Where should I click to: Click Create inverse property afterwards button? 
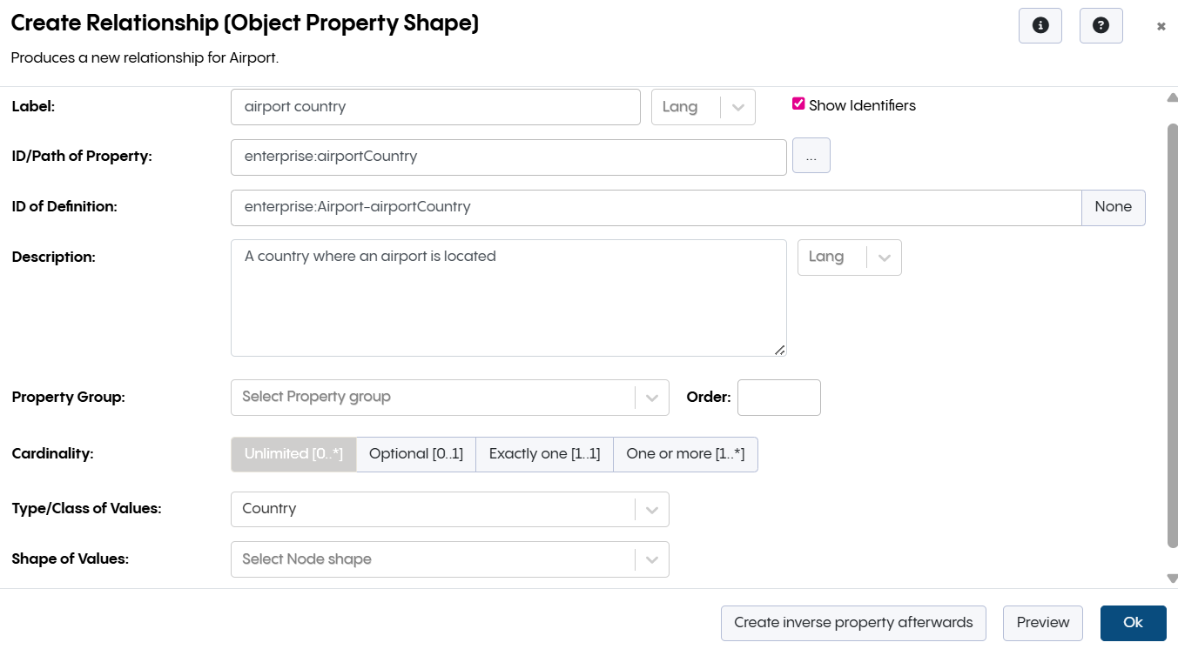[x=852, y=623]
